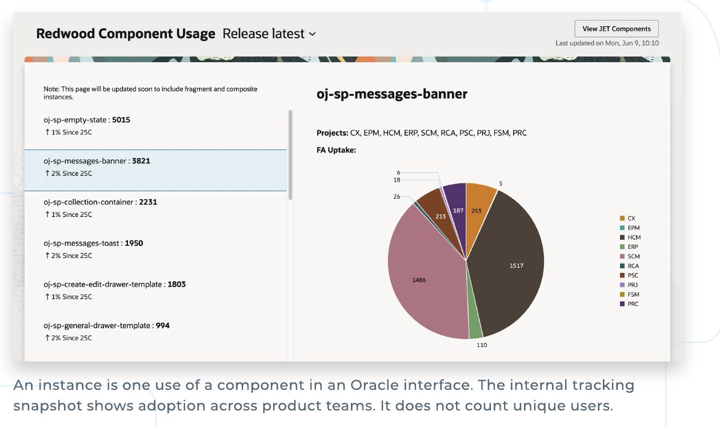Click the Projects list text

[x=422, y=133]
